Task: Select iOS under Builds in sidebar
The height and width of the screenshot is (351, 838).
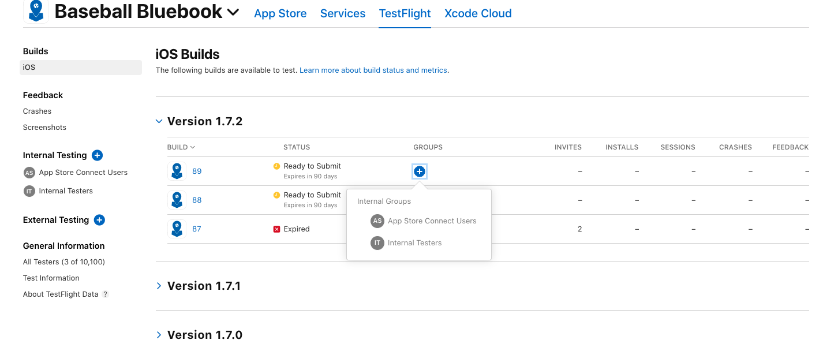Action: tap(81, 68)
